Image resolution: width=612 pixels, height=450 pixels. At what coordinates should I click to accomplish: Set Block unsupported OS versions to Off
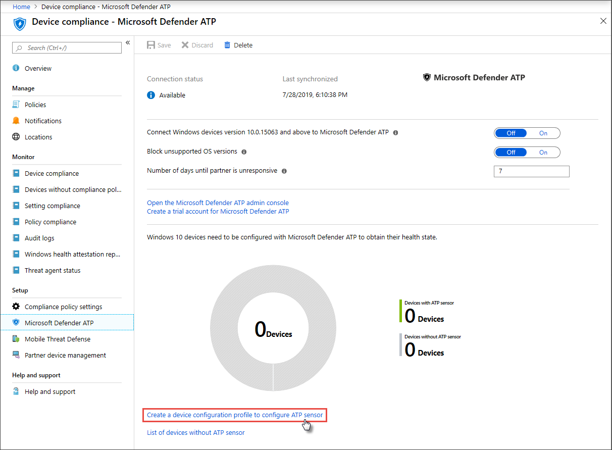(511, 153)
